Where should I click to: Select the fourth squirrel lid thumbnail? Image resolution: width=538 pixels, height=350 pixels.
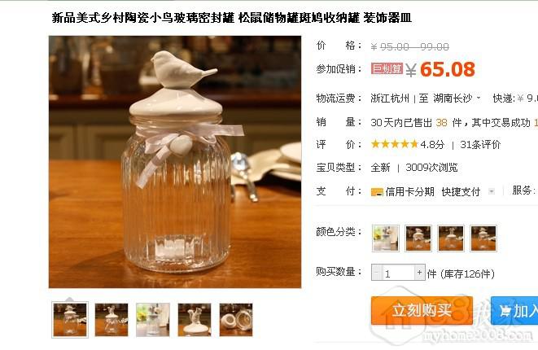pyautogui.click(x=195, y=319)
